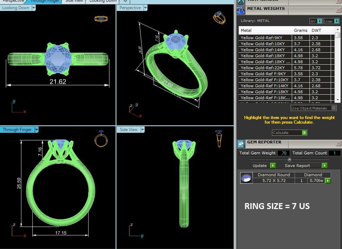Click the Save Report button

[305, 166]
